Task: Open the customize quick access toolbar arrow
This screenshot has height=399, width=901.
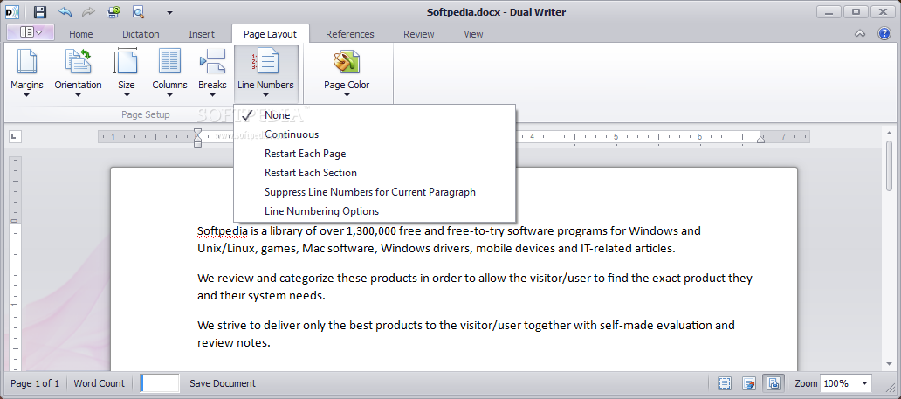Action: (169, 11)
